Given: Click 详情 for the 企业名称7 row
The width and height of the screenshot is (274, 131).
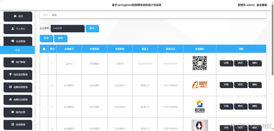Looking at the screenshot, I should click(x=226, y=85).
